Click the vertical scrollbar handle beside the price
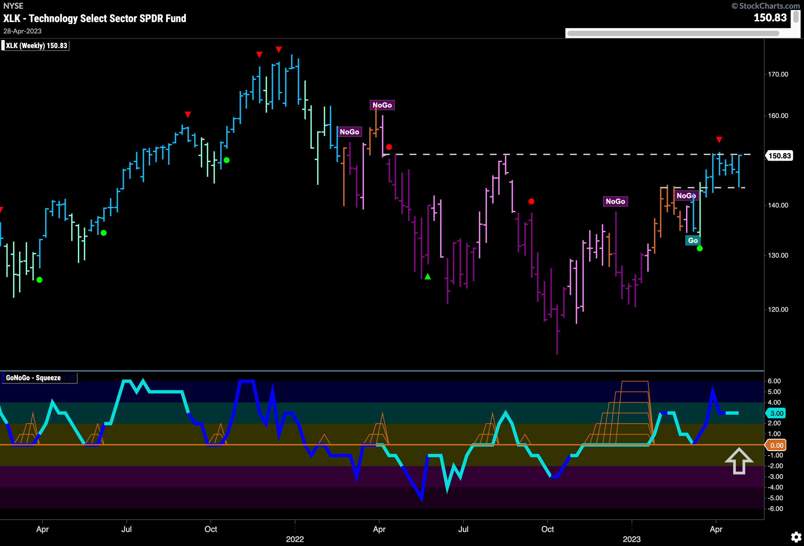The width and height of the screenshot is (804, 546). (x=796, y=17)
